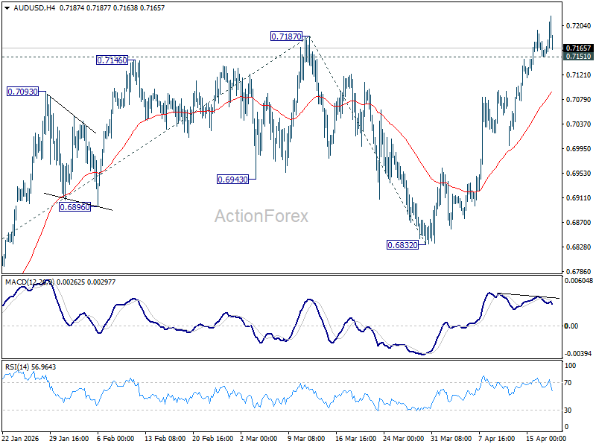Click the 0.69430 price label

232,179
